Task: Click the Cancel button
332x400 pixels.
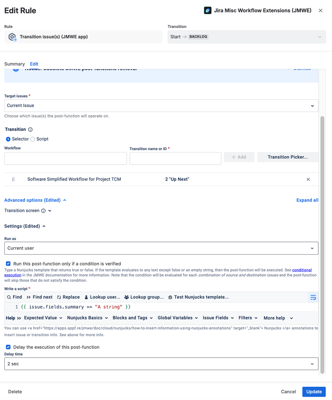Action: pyautogui.click(x=288, y=392)
